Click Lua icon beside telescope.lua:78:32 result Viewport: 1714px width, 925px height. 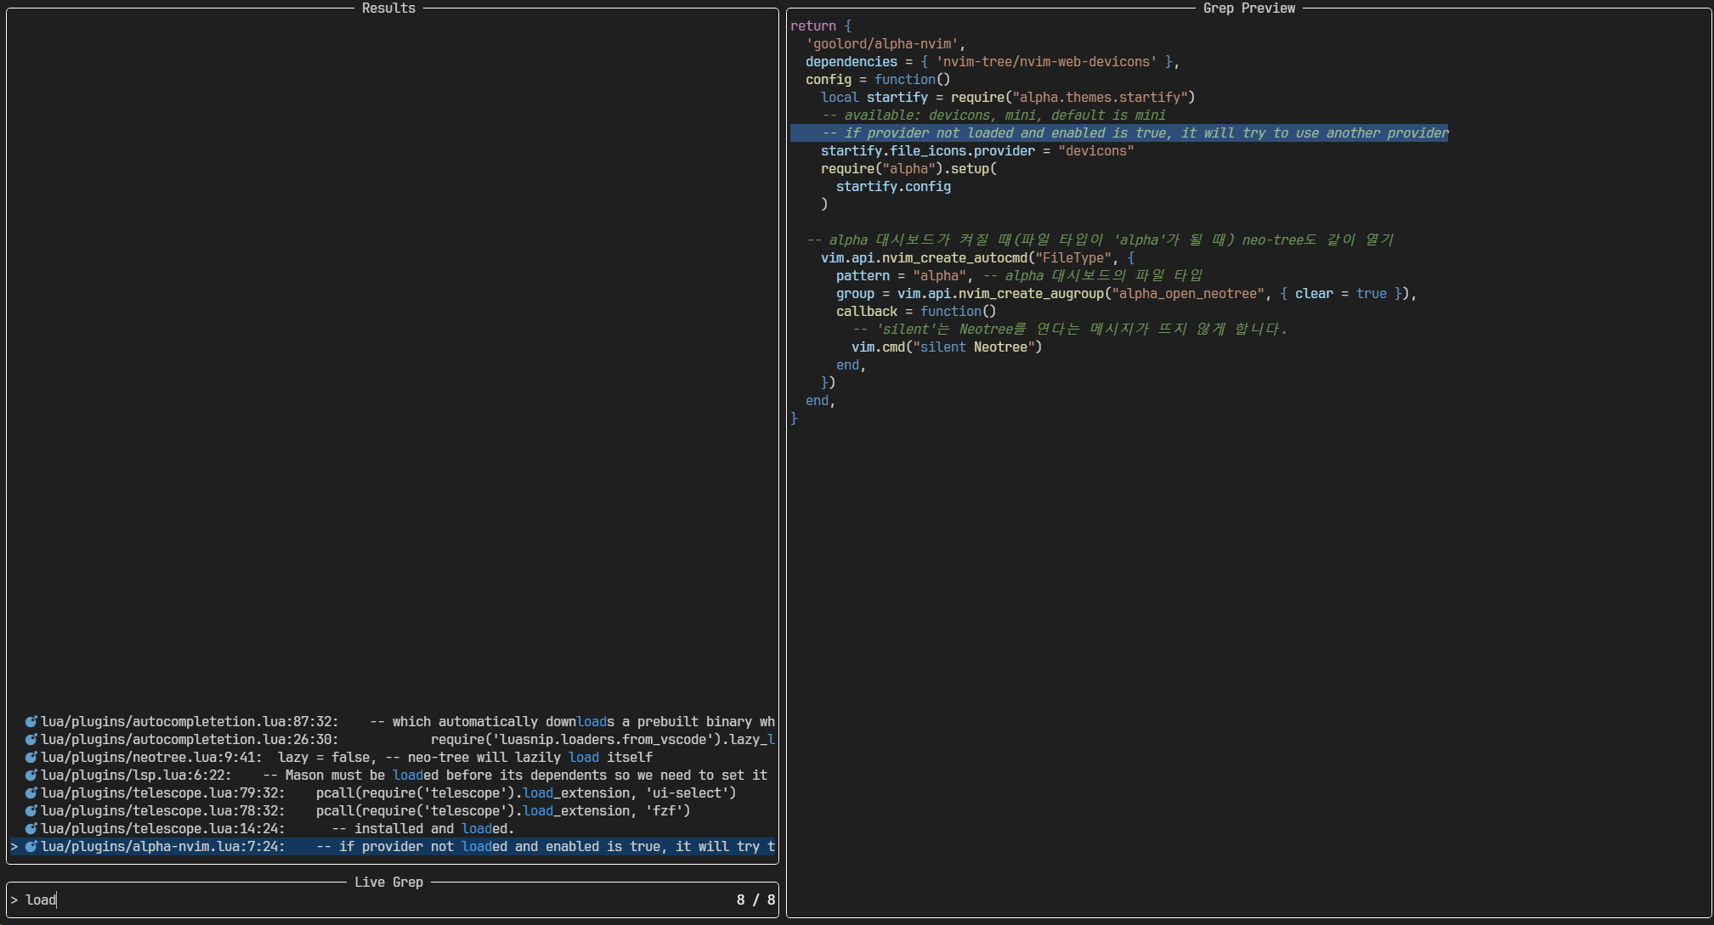[31, 811]
